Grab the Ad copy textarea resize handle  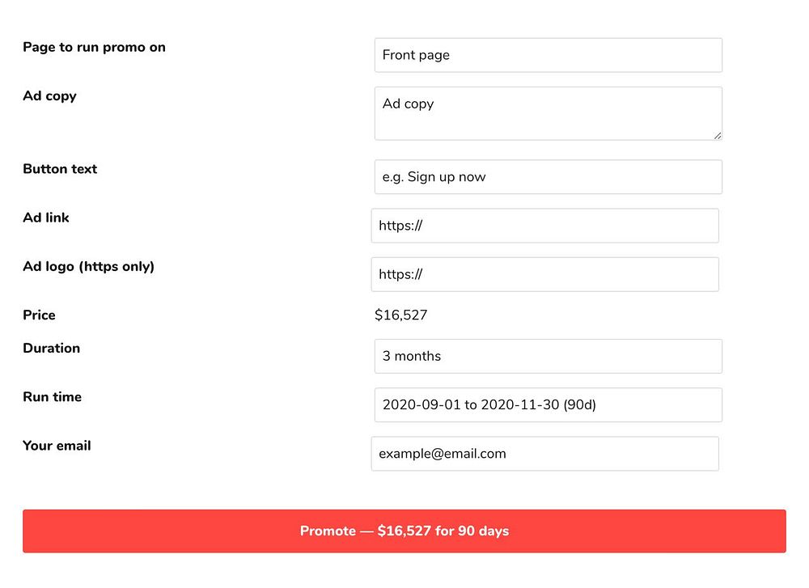[717, 135]
